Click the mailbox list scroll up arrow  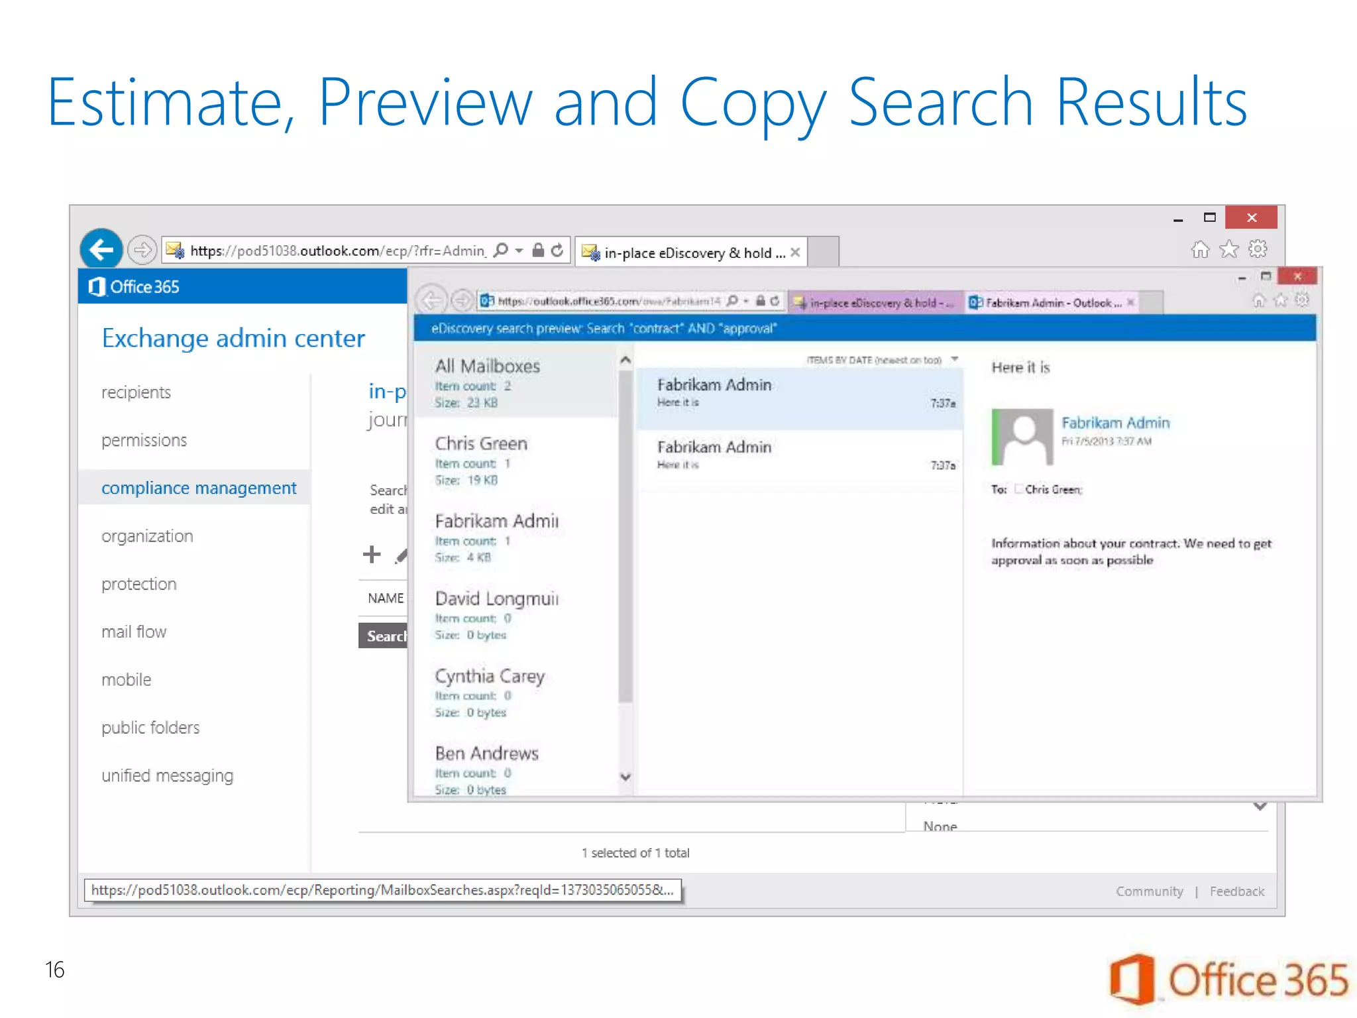pyautogui.click(x=625, y=360)
